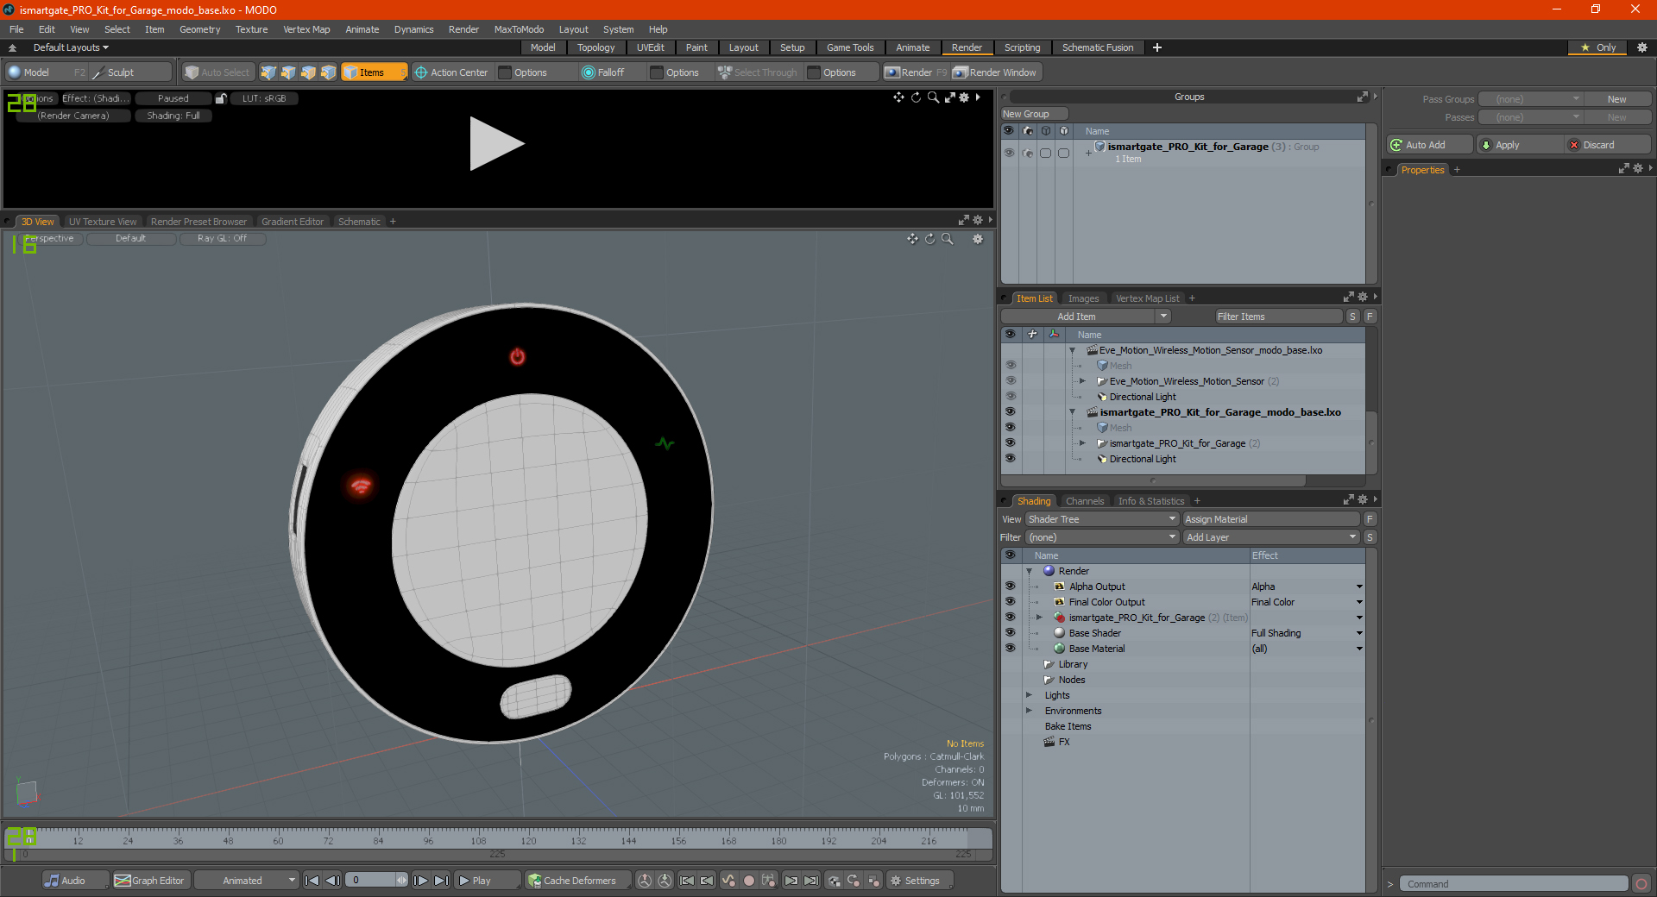
Task: Expand the Environments shader tree entry
Action: point(1029,711)
